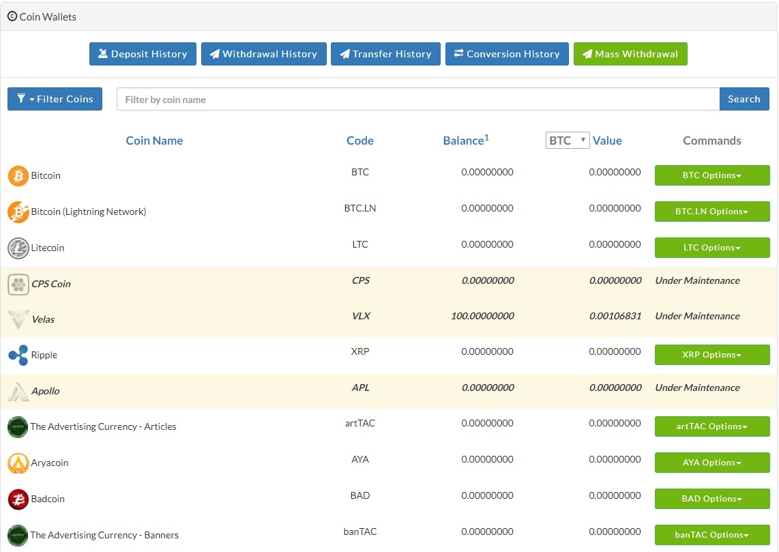Expand AYA Options menu

pyautogui.click(x=712, y=463)
